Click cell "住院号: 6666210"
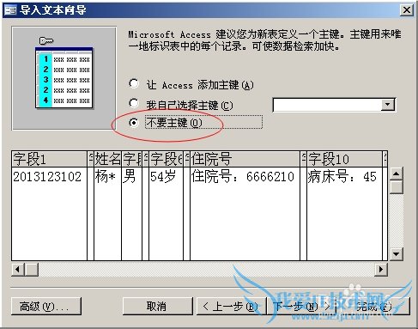418x329 pixels. click(x=243, y=177)
